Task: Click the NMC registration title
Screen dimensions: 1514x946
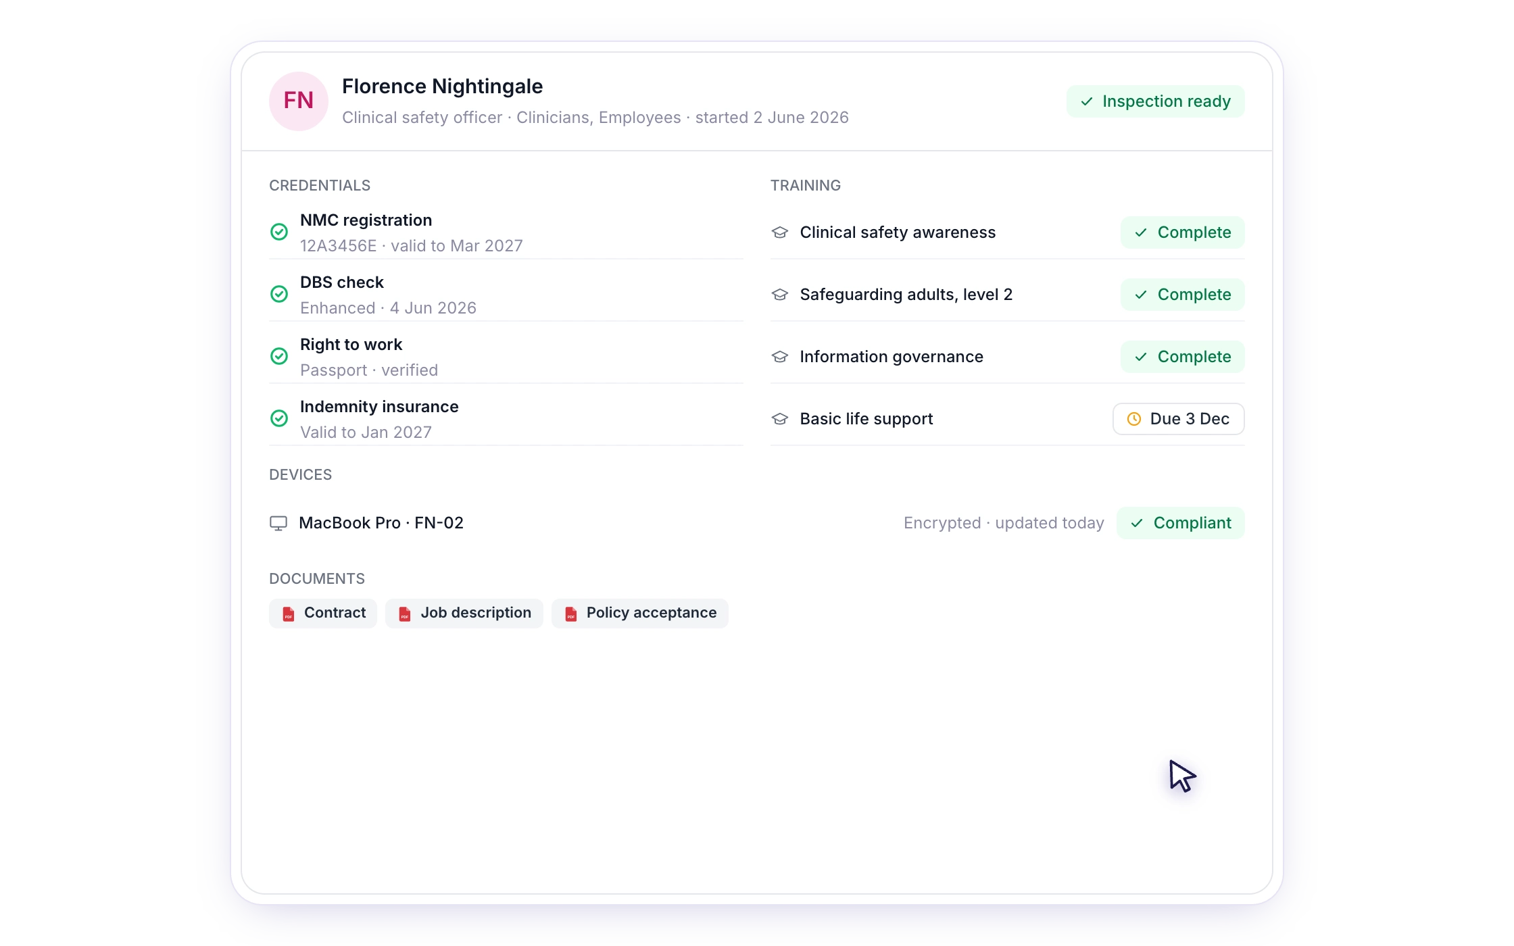Action: tap(366, 220)
